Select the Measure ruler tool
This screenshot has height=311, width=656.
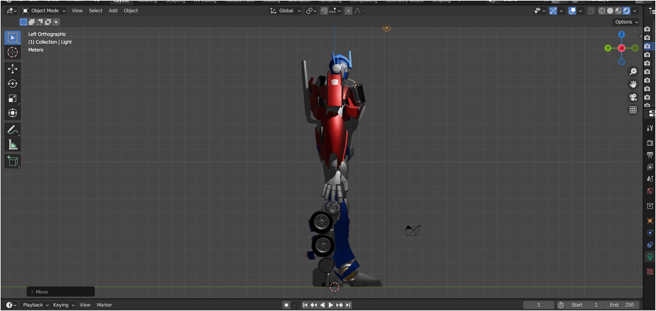click(x=13, y=145)
